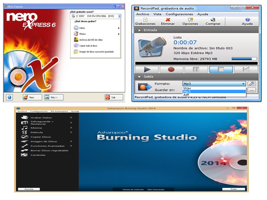Click the blue level bar in RecordPad
267x200 pixels.
(x=244, y=59)
